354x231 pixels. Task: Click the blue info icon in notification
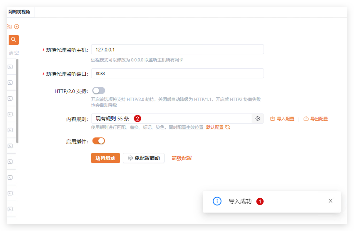click(217, 201)
